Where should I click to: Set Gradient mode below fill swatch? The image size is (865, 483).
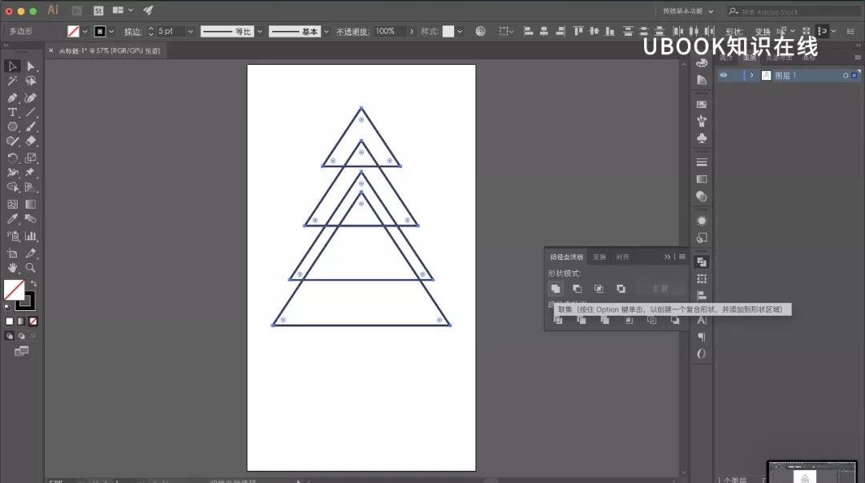pos(21,321)
